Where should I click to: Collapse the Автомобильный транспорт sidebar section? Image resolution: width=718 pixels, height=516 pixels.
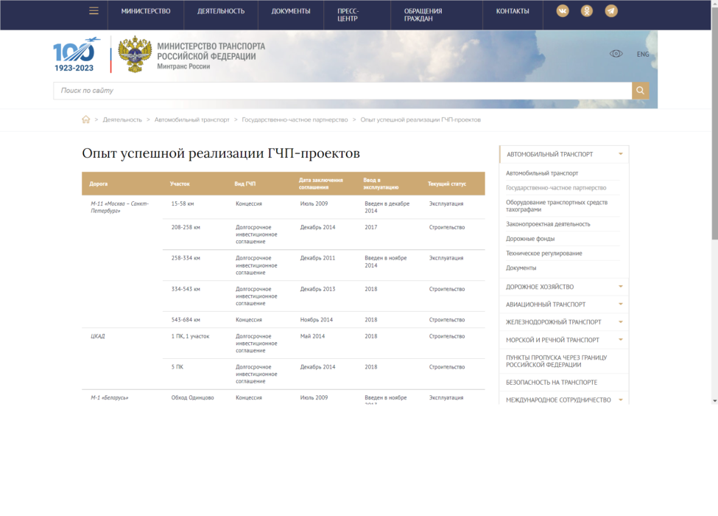click(x=621, y=155)
